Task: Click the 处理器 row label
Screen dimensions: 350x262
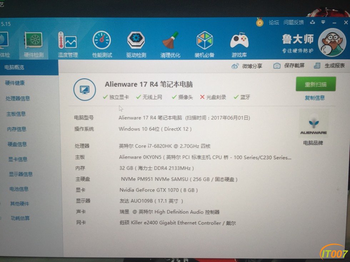Action: pyautogui.click(x=82, y=146)
